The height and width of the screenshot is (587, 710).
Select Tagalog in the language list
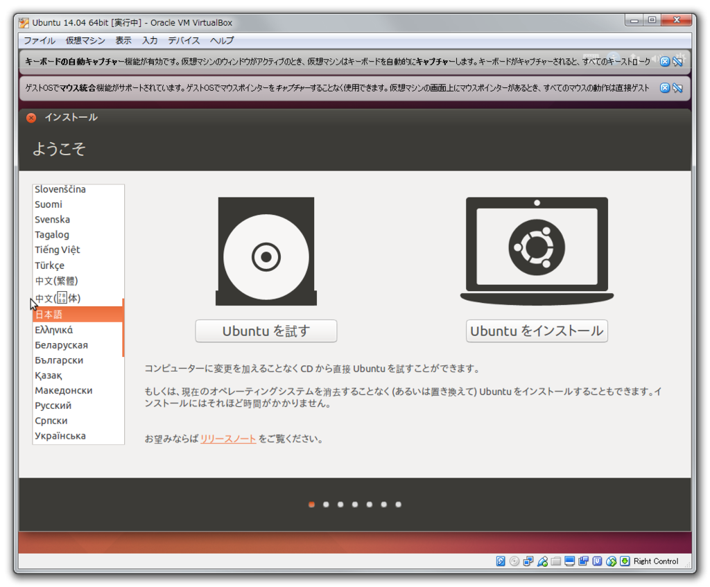pyautogui.click(x=78, y=234)
